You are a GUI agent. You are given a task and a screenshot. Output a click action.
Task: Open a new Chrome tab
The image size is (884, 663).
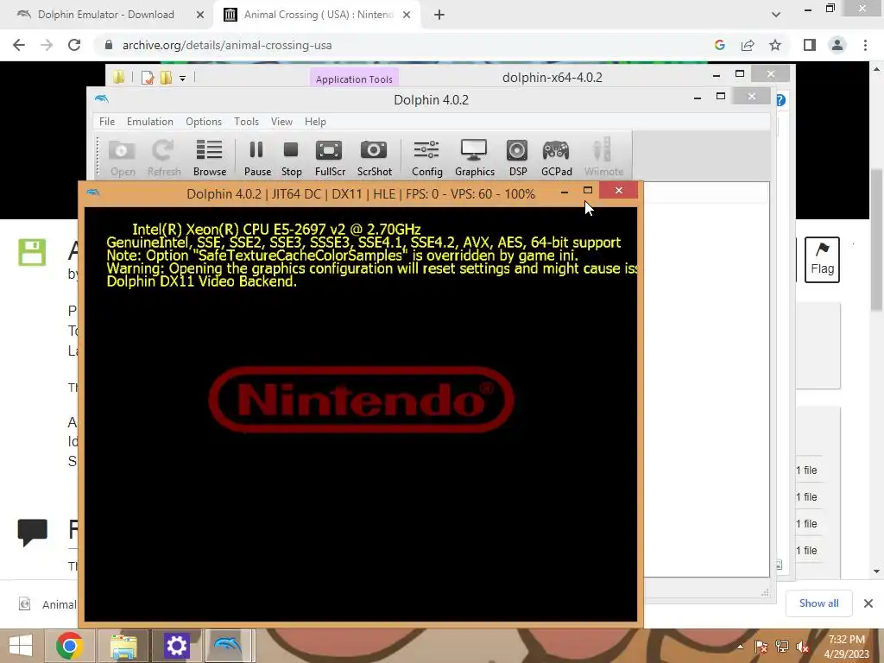439,15
